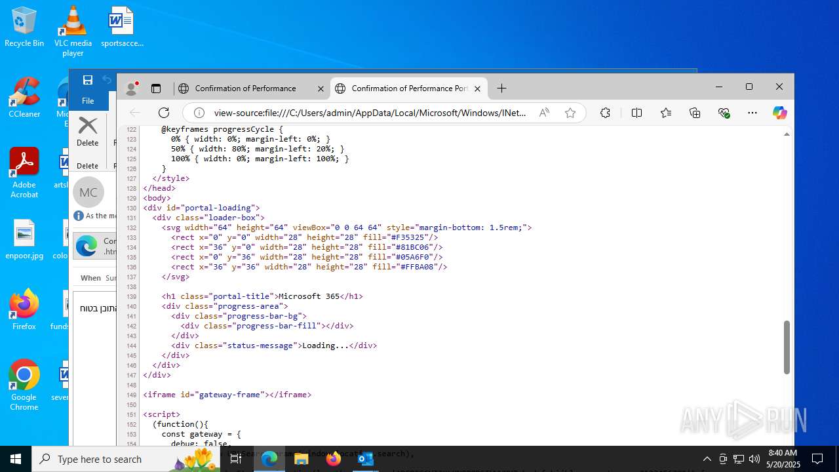
Task: Open the sportsacce Word document icon
Action: coord(122,27)
